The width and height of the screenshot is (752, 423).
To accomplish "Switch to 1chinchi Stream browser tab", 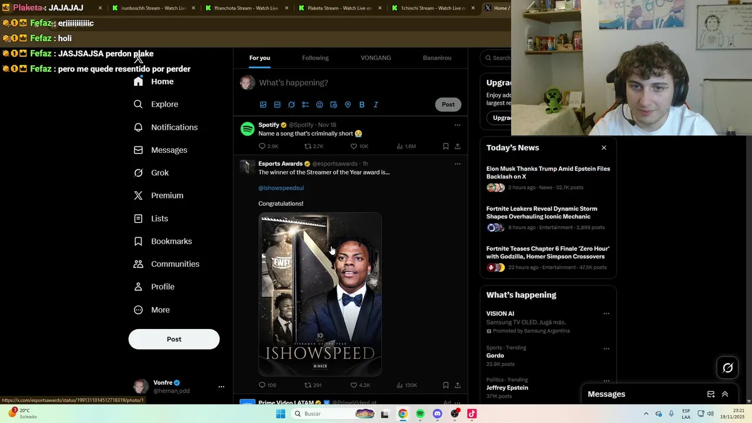I will [x=433, y=8].
